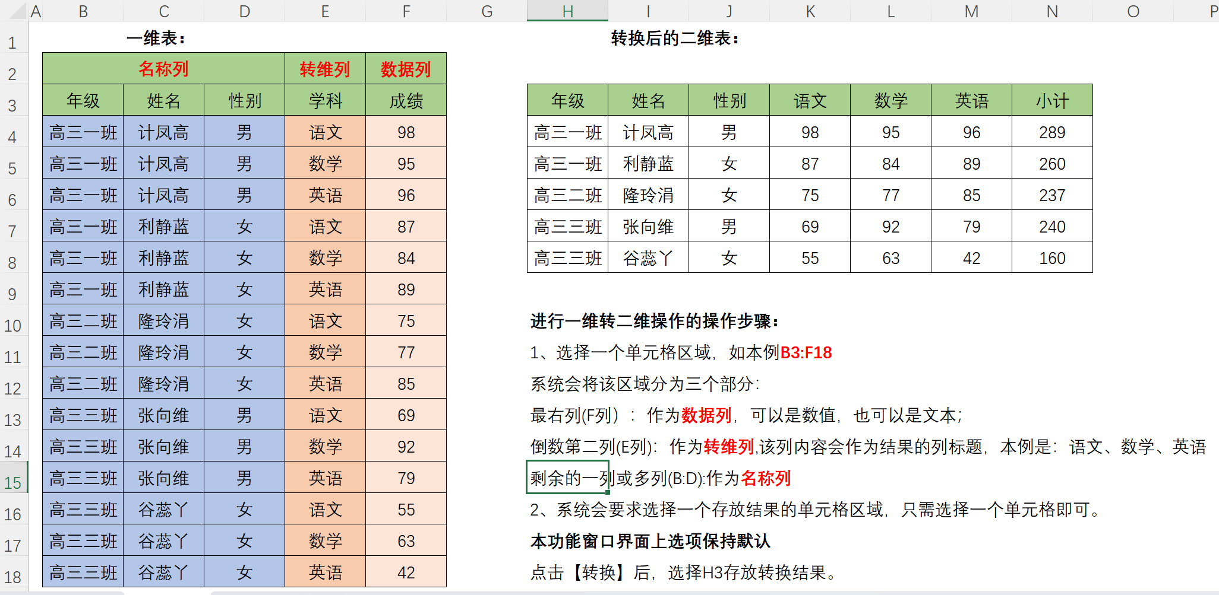Select the column E header

(x=325, y=11)
